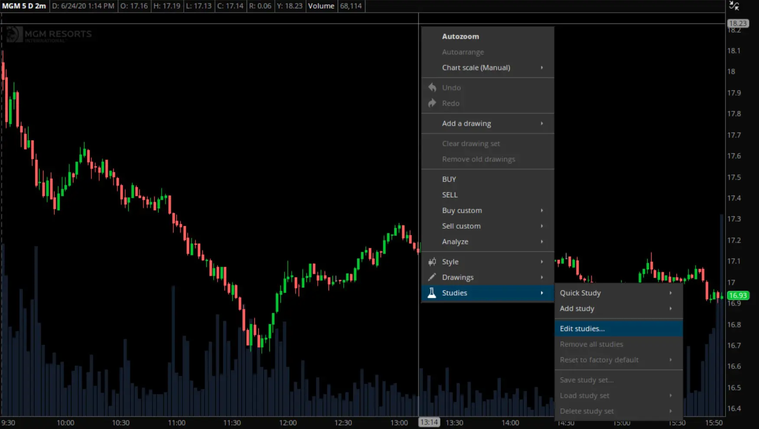
Task: Expand the Drawings submenu arrow
Action: click(x=542, y=277)
